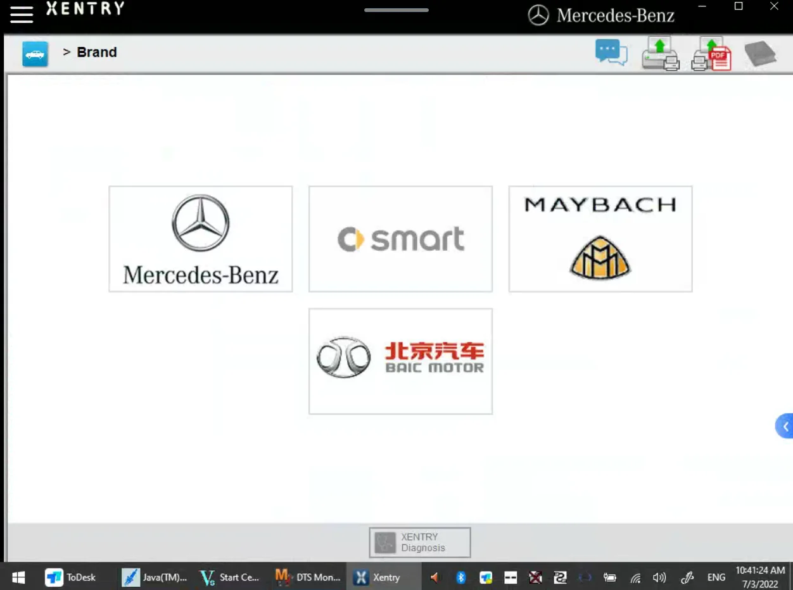Viewport: 793px width, 590px height.
Task: Open the chat feedback speech bubble icon
Action: pos(611,53)
